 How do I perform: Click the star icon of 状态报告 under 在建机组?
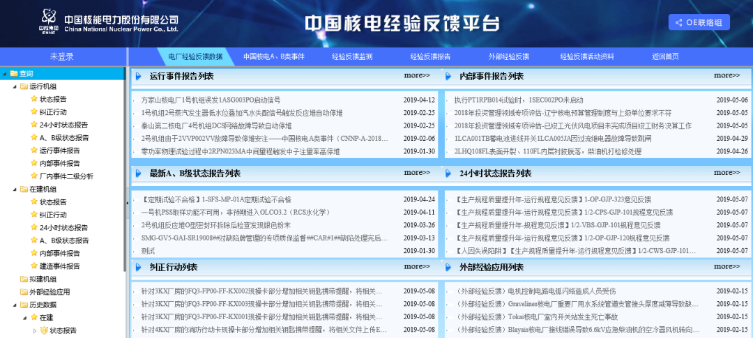(33, 201)
